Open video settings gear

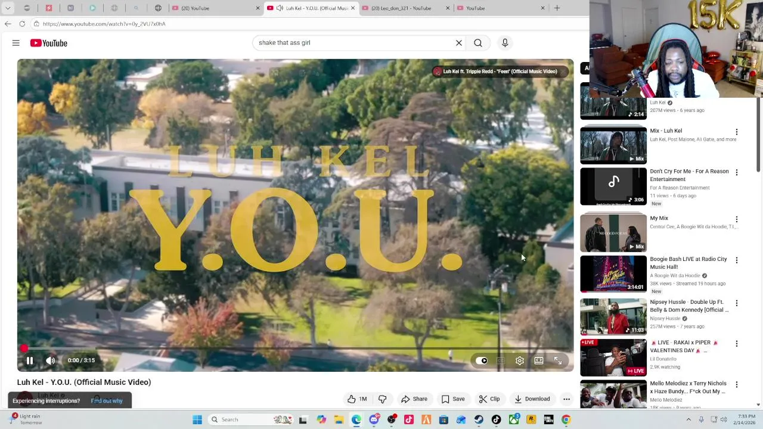tap(520, 360)
